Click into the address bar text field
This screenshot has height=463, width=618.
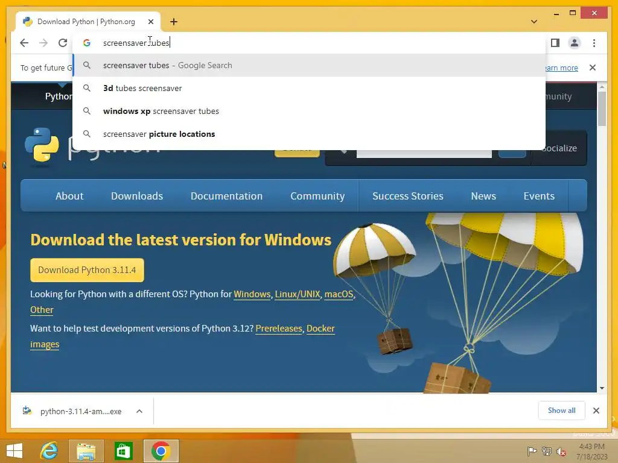[x=309, y=43]
